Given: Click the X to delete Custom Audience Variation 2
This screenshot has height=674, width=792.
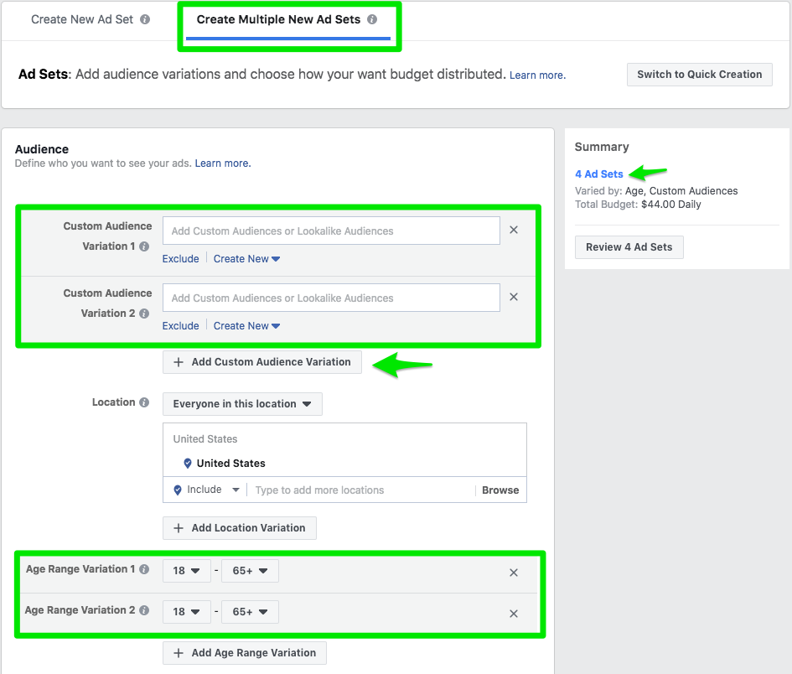Looking at the screenshot, I should pos(513,296).
